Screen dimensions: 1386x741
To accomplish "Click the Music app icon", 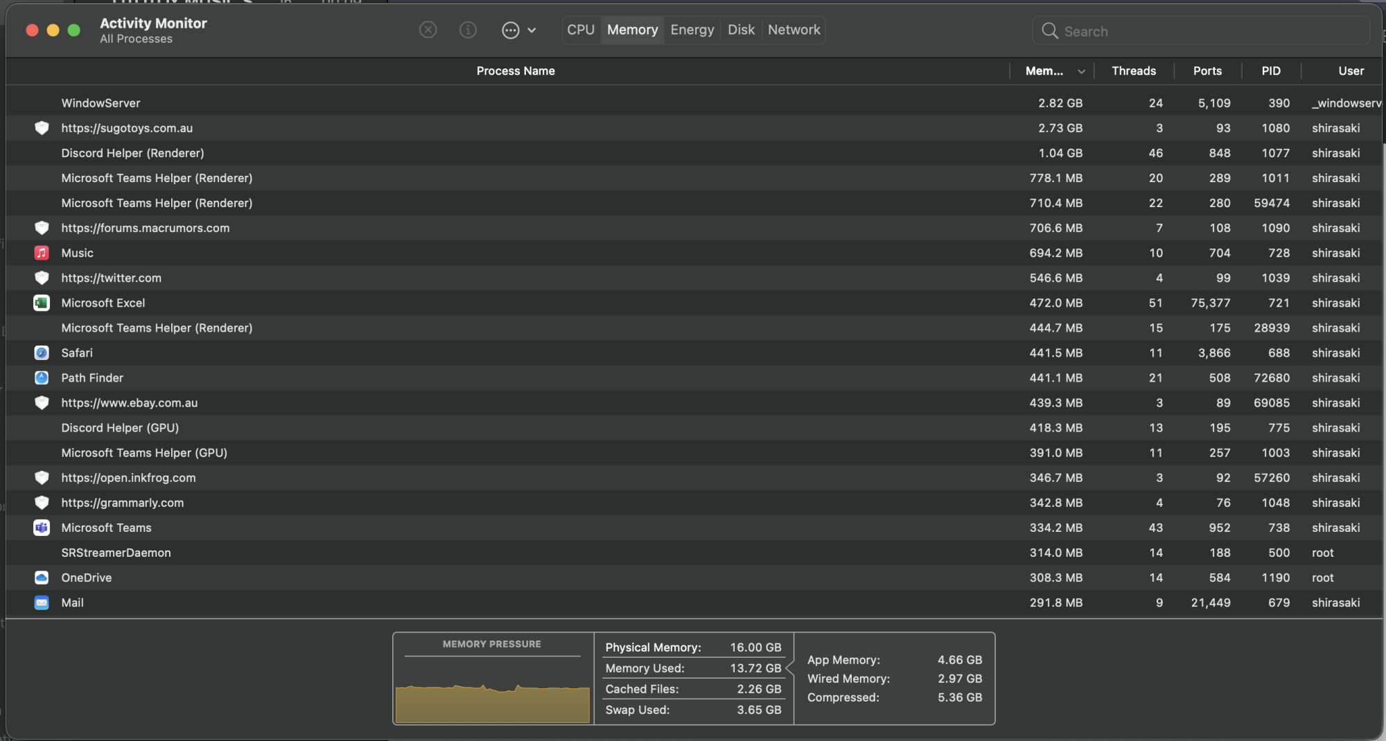I will 42,253.
